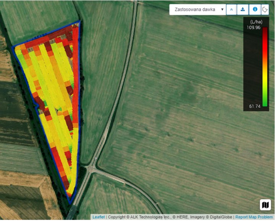This screenshot has width=275, height=221.
Task: Click the top-right corner of the blue field boundary
Action: click(79, 21)
